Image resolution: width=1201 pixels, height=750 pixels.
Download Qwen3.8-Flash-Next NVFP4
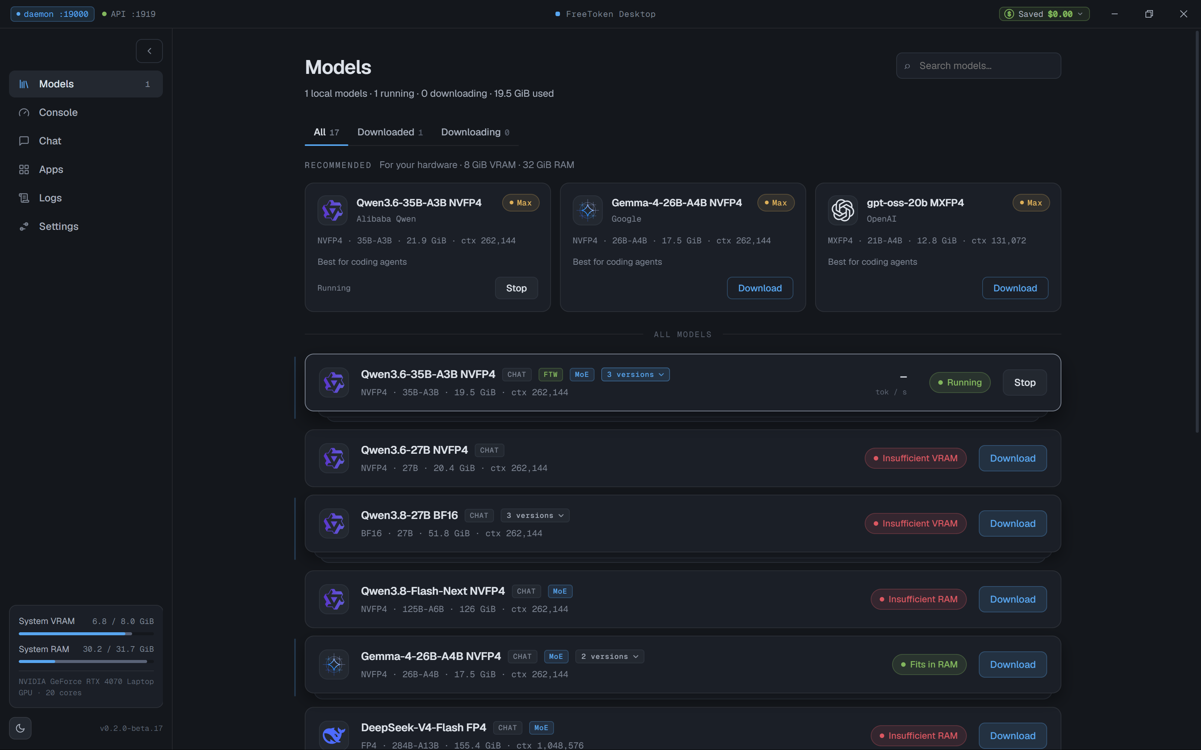click(1013, 599)
